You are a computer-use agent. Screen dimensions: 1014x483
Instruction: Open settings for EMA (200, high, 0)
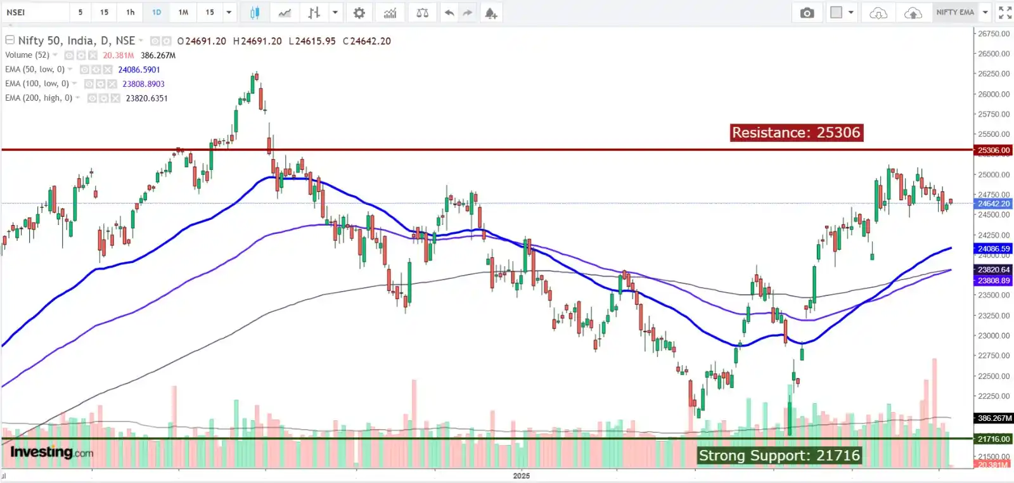point(104,98)
